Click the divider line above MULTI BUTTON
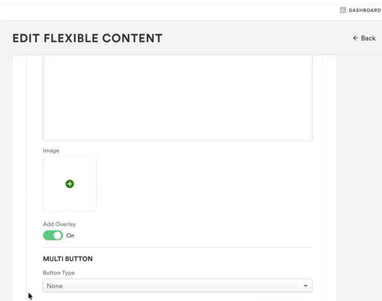 coord(177,248)
